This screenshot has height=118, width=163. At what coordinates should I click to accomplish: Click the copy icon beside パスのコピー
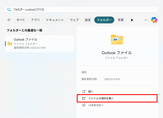[84, 105]
